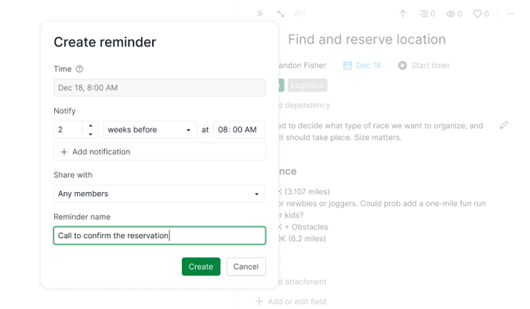Click the '(6.2 miles)' list text
Viewport: 530px width, 309px height.
307,239
